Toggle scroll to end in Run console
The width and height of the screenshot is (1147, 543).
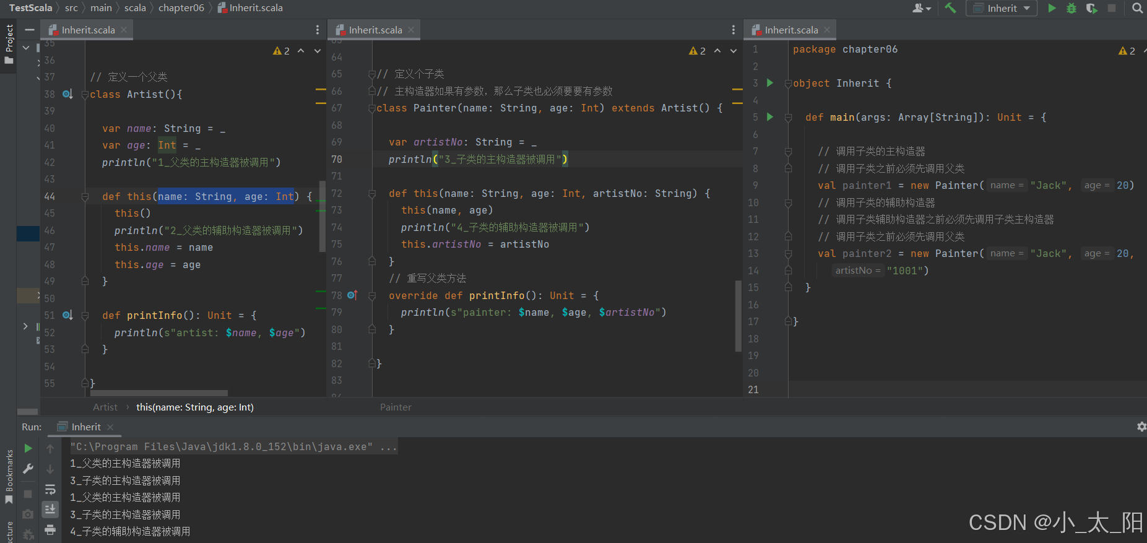50,509
